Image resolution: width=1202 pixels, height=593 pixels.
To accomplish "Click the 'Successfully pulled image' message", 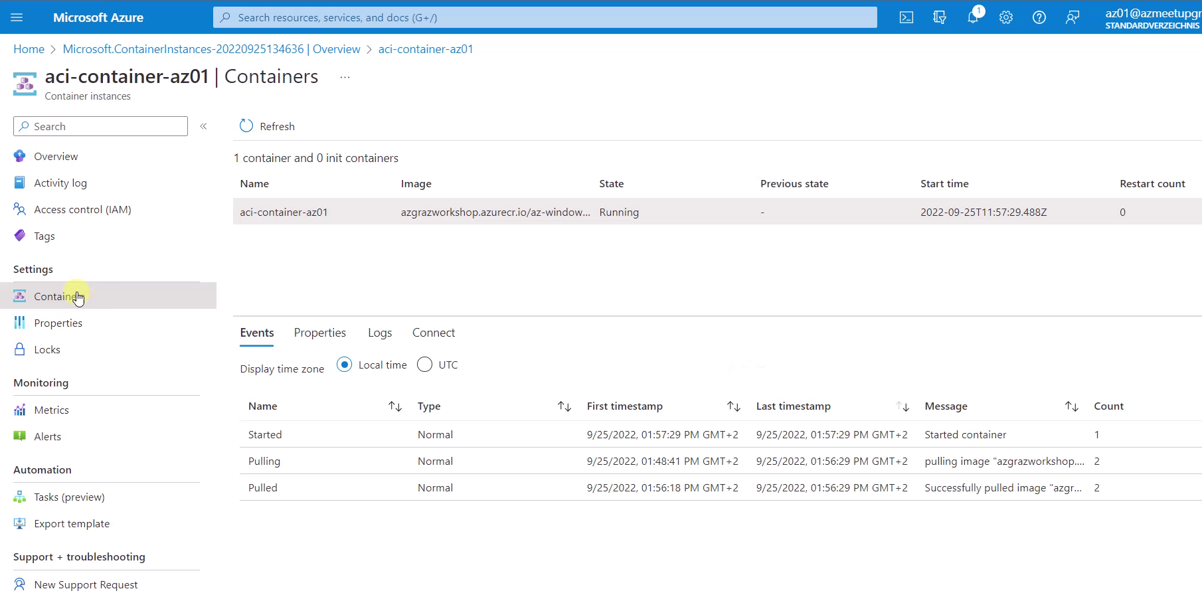I will [x=1003, y=487].
